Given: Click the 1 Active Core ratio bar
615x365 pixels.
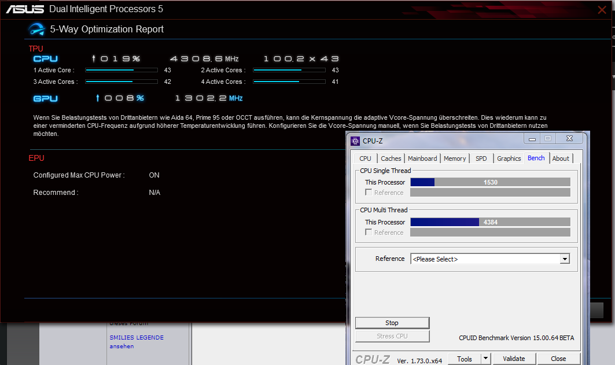Looking at the screenshot, I should [121, 70].
